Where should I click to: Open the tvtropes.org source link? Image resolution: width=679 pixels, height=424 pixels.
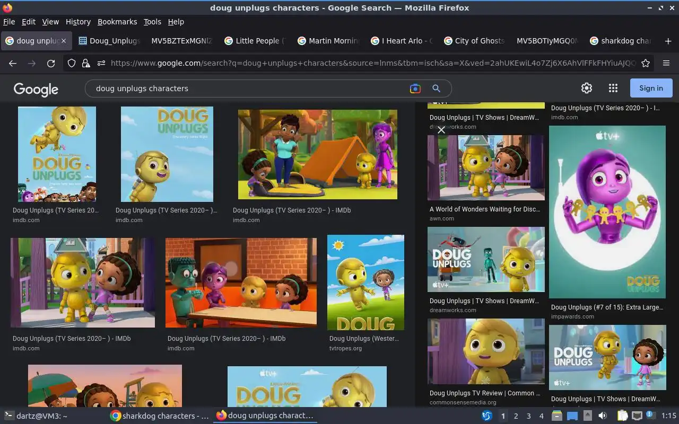click(345, 349)
